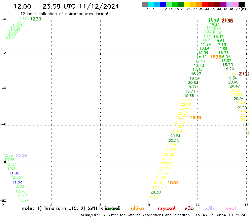Click the wave height value '20.53'
This screenshot has height=218, width=249.
(x=193, y=83)
